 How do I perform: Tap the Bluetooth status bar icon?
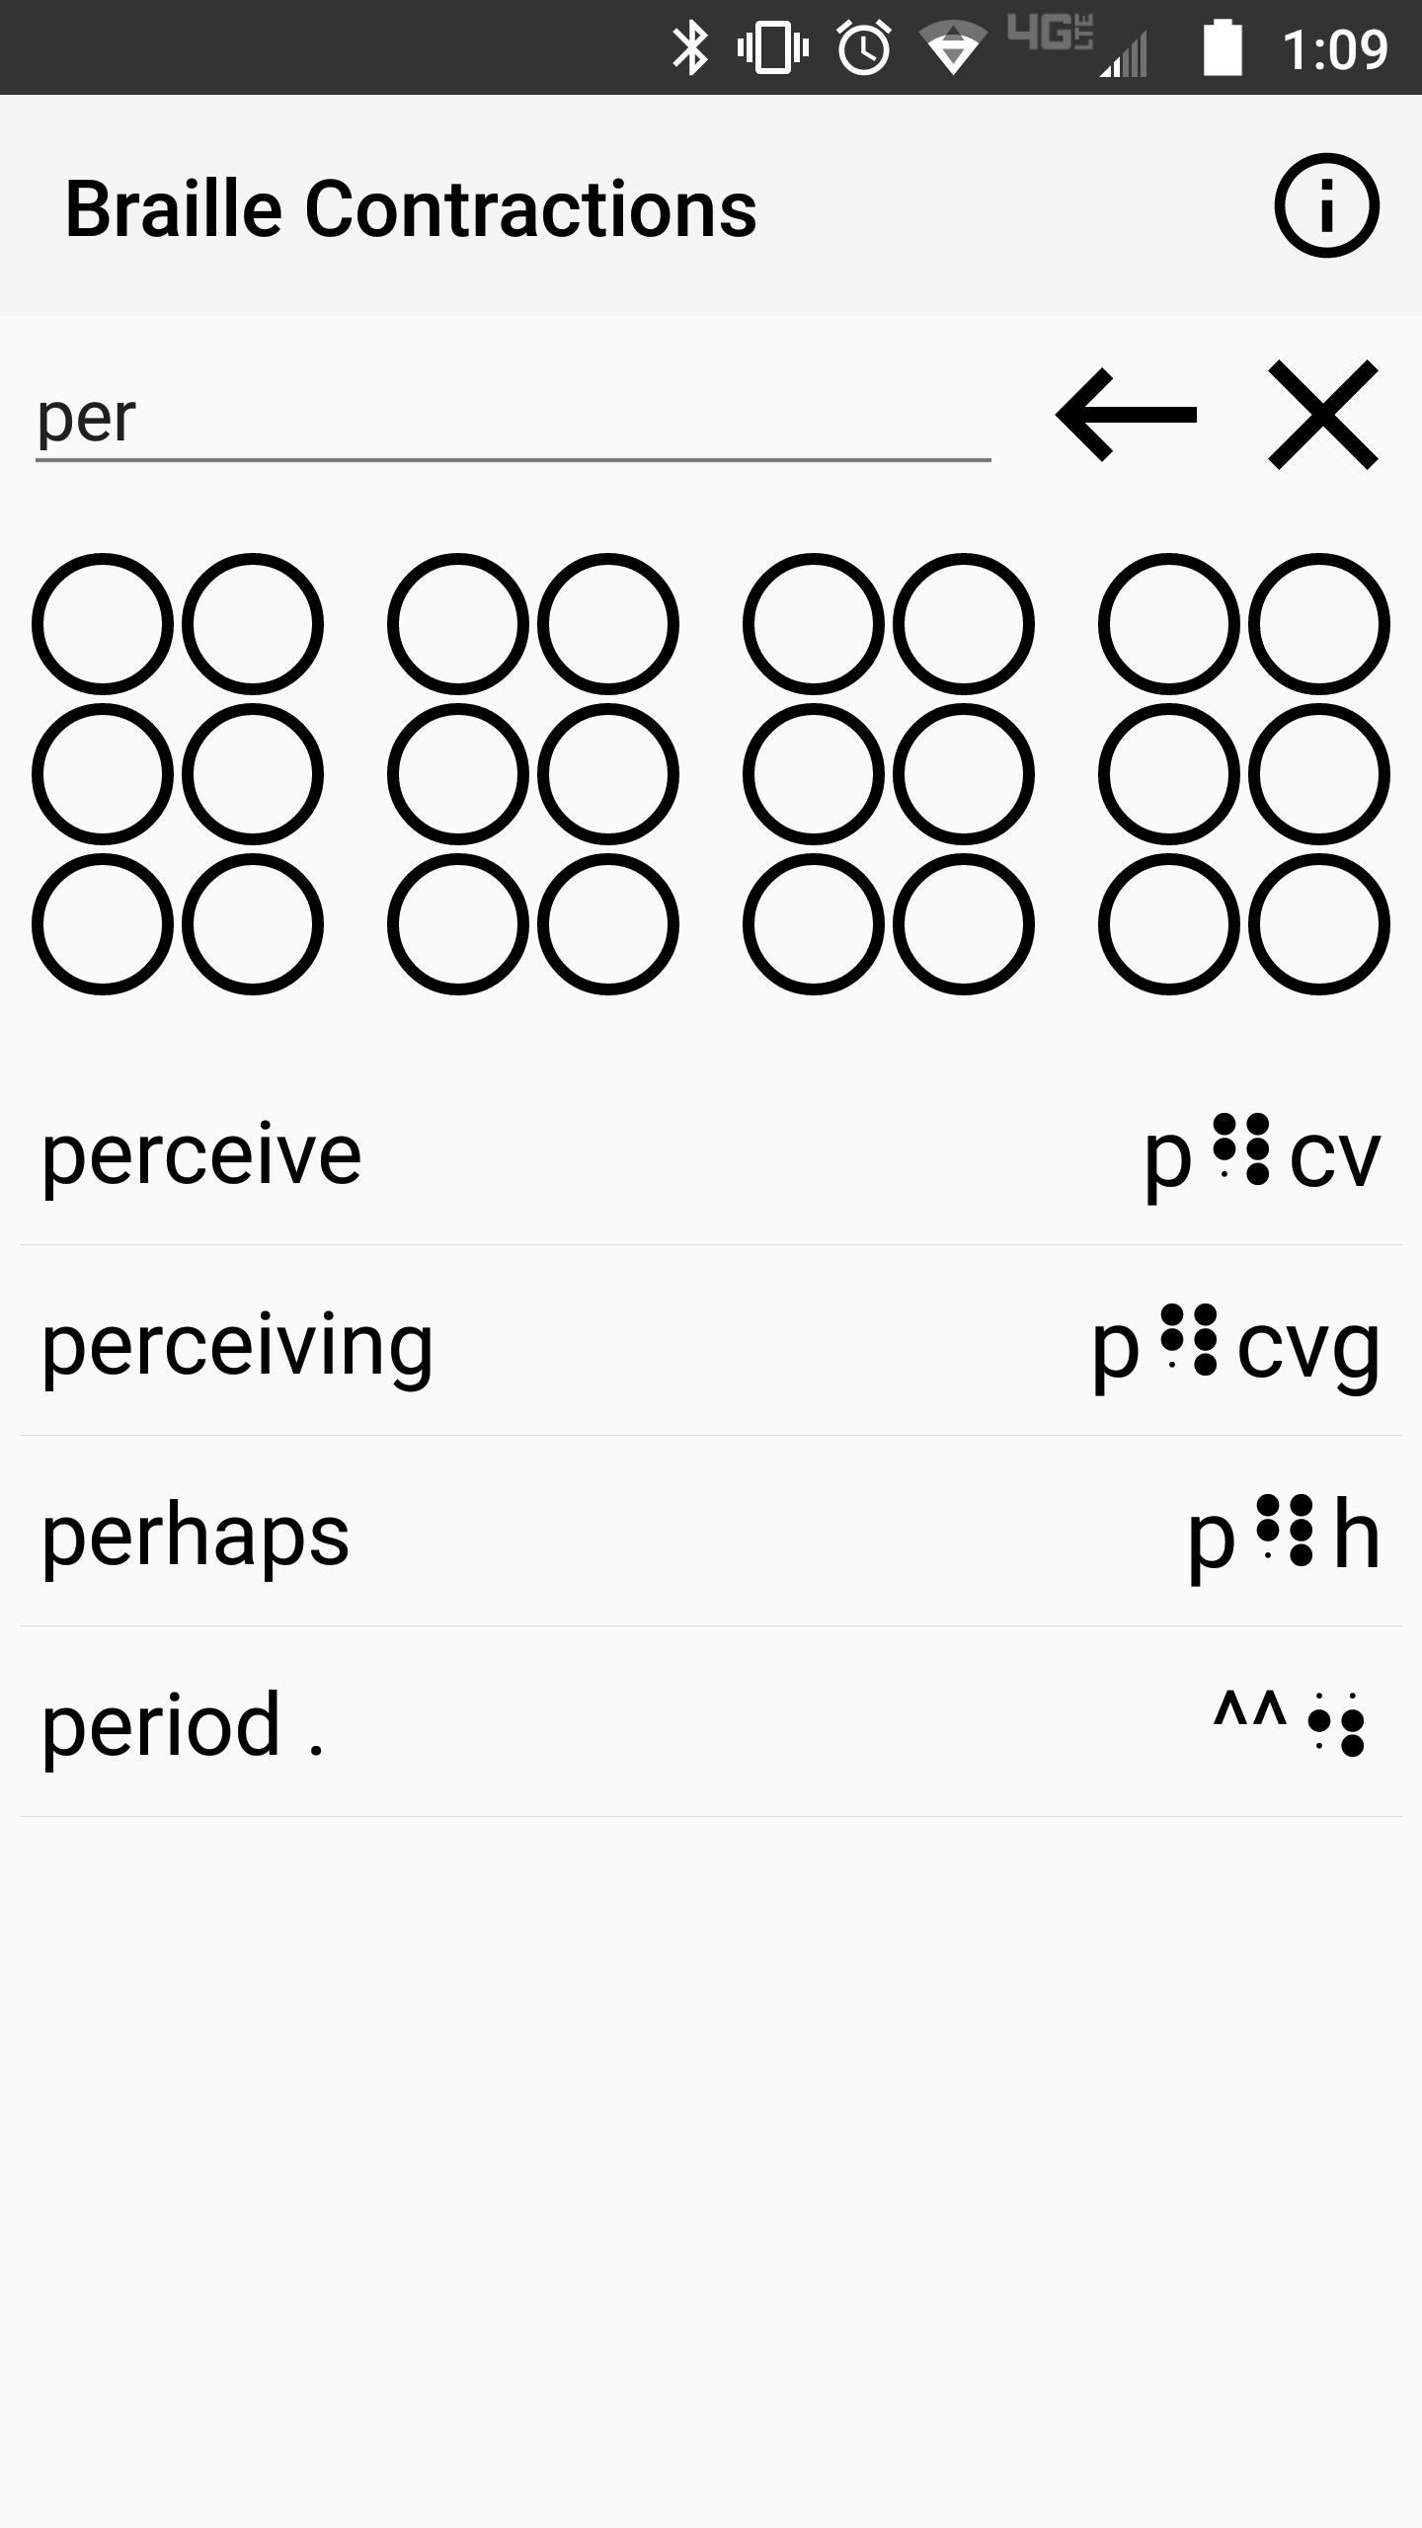690,47
